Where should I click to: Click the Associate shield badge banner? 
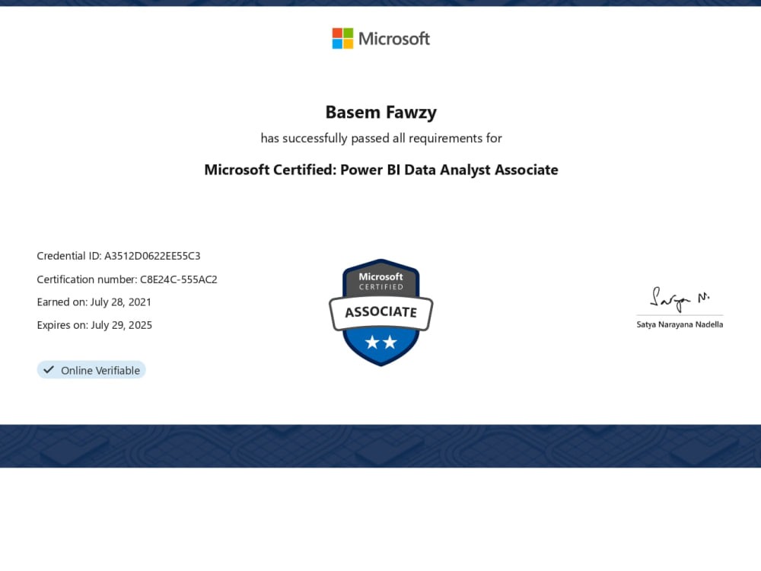coord(380,312)
